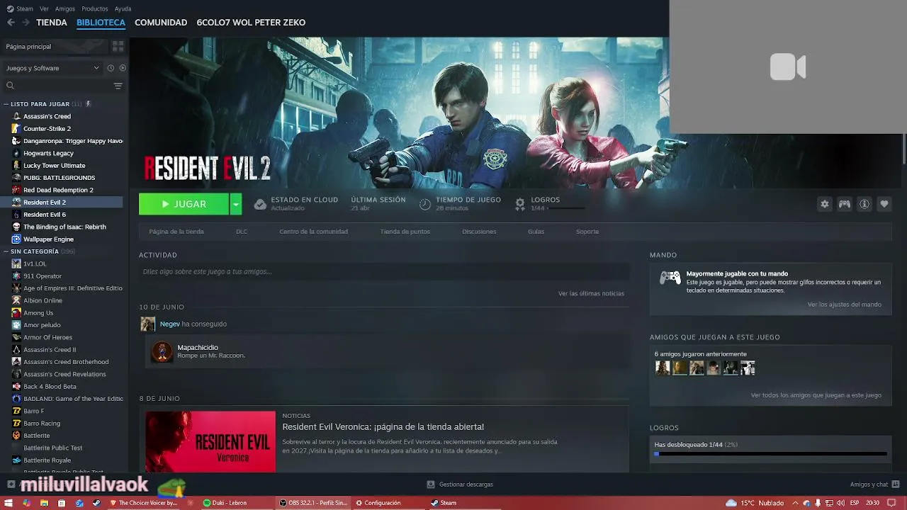Open controller layout for Resident Evil 2
The image size is (907, 510).
[x=845, y=204]
